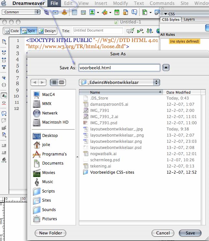Click the Validate Markup icon

[x=140, y=31]
